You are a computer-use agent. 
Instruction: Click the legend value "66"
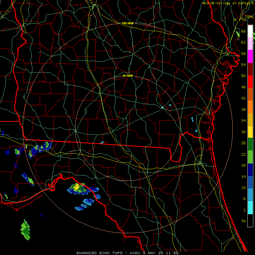243,31
